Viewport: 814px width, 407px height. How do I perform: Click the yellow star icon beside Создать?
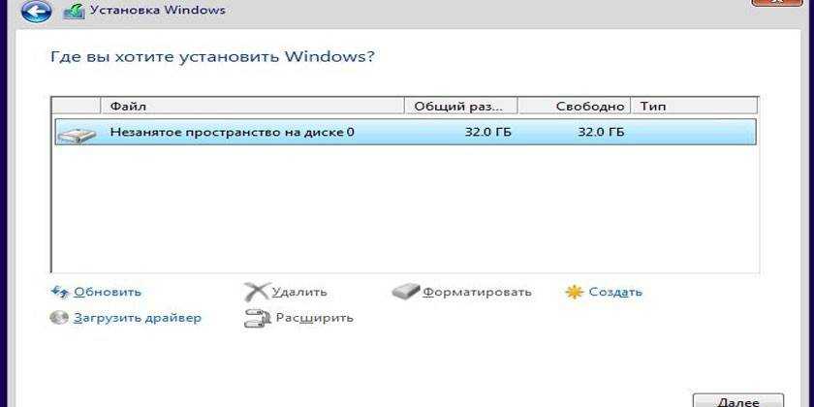(x=575, y=292)
